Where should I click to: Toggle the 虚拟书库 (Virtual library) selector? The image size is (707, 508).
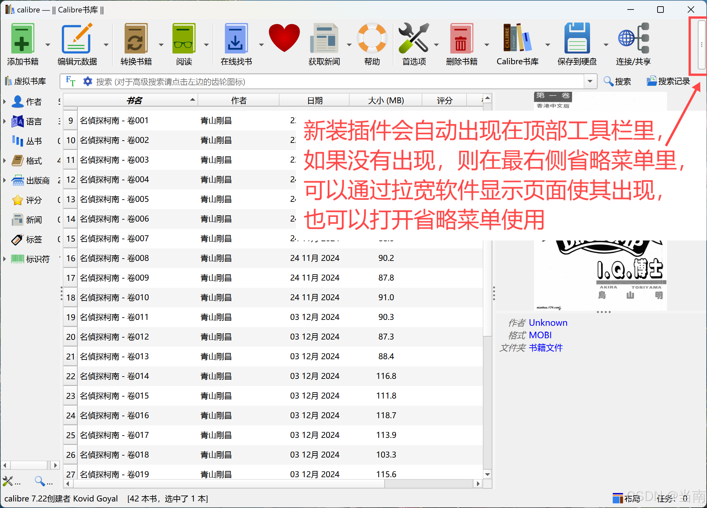tap(30, 81)
